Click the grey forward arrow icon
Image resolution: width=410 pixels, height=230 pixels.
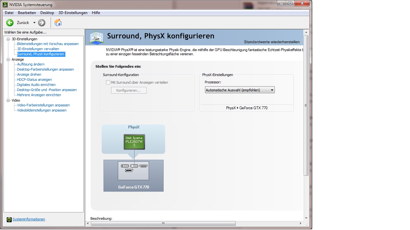pyautogui.click(x=42, y=23)
